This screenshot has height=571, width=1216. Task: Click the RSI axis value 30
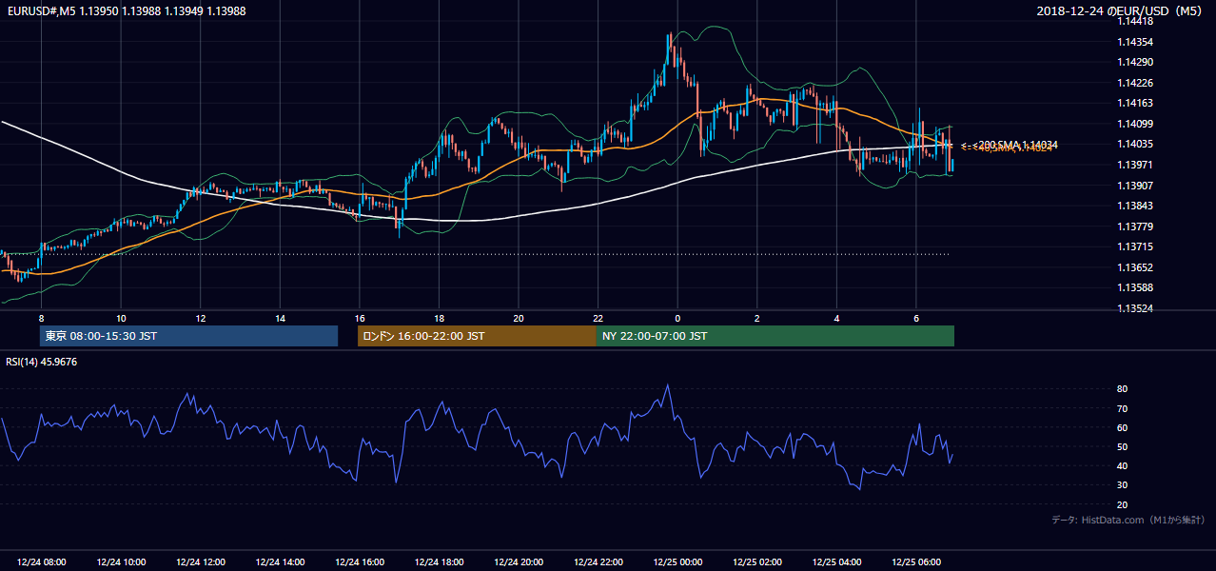1123,485
